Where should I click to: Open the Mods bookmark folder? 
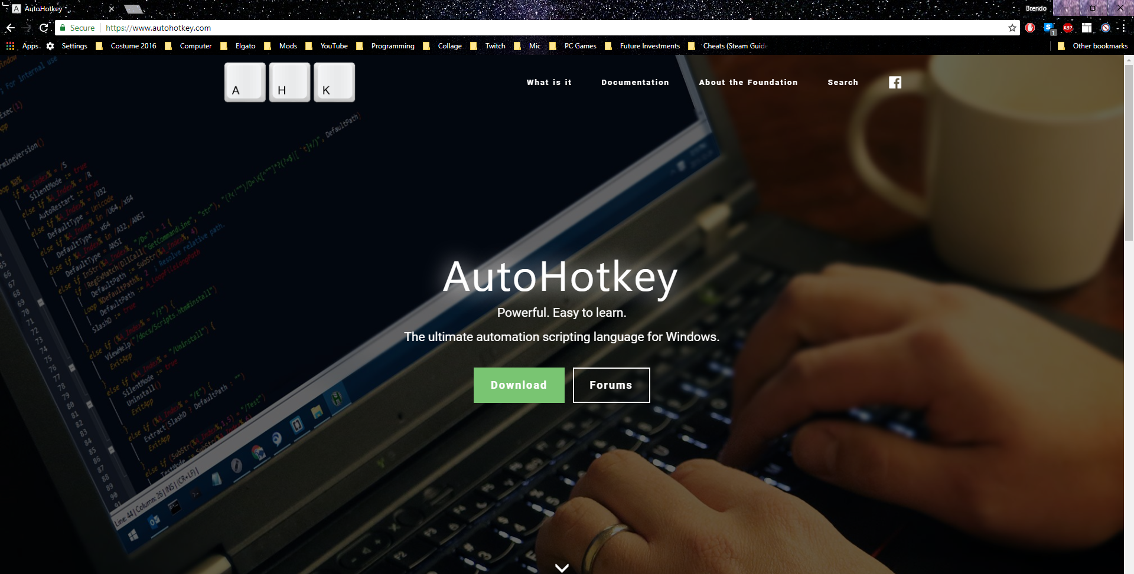point(281,46)
